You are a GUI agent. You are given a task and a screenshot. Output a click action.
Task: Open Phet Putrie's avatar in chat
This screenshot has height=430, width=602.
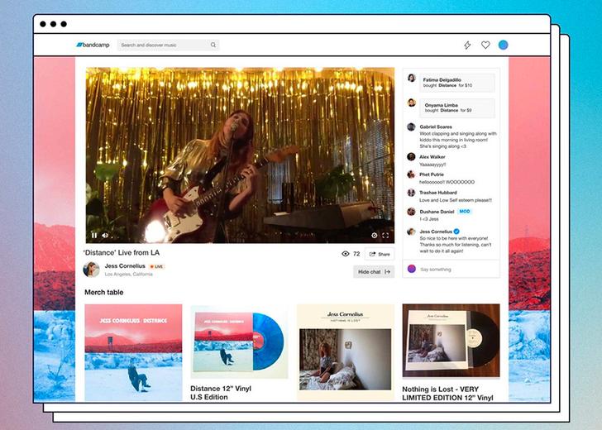click(411, 174)
